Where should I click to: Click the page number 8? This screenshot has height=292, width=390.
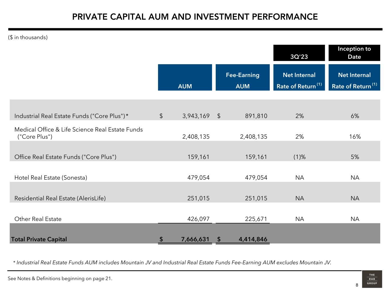point(357,285)
